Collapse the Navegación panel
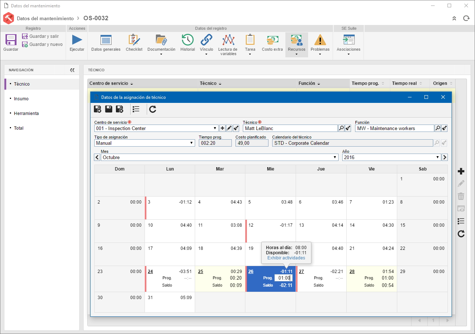Image resolution: width=475 pixels, height=334 pixels. pos(72,70)
